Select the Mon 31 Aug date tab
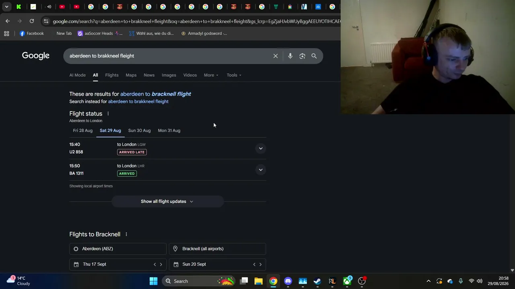Screen dimensions: 515x289 click(x=169, y=130)
